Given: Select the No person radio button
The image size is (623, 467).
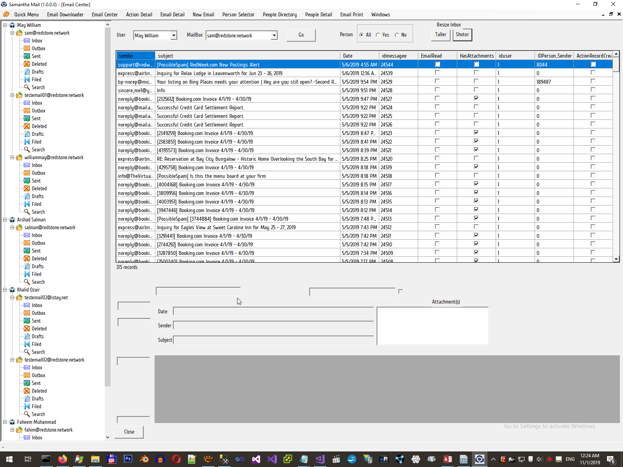Looking at the screenshot, I should pos(397,35).
